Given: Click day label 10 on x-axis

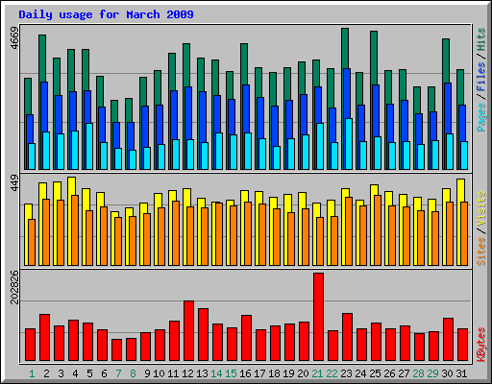Looking at the screenshot, I should 159,373.
